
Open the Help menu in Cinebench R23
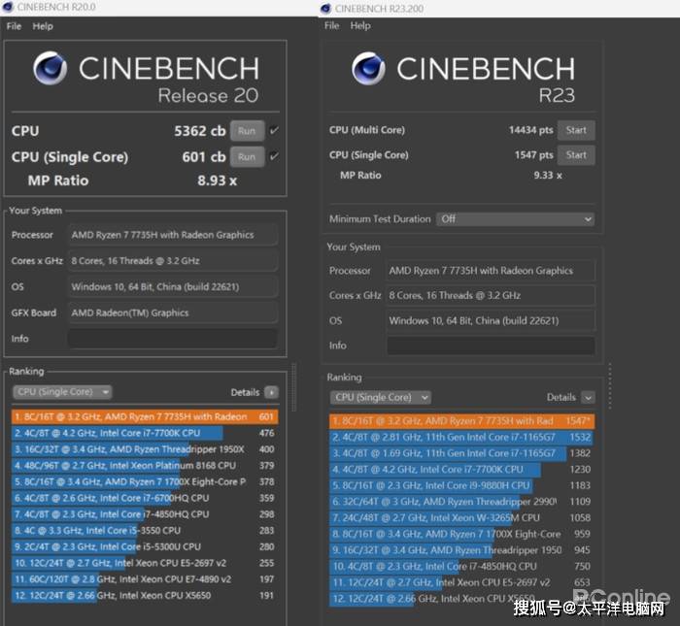point(360,26)
